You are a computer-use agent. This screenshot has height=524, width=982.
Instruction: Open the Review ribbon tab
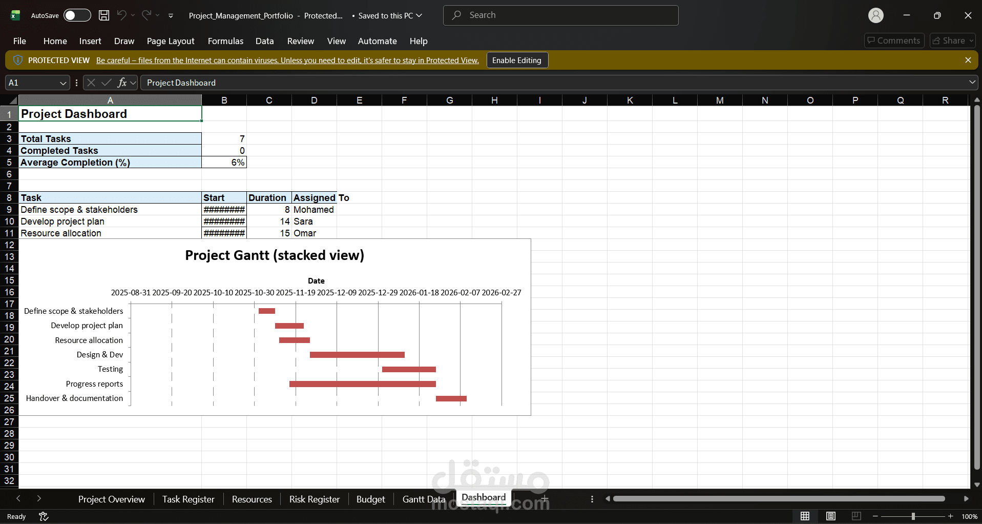point(300,41)
